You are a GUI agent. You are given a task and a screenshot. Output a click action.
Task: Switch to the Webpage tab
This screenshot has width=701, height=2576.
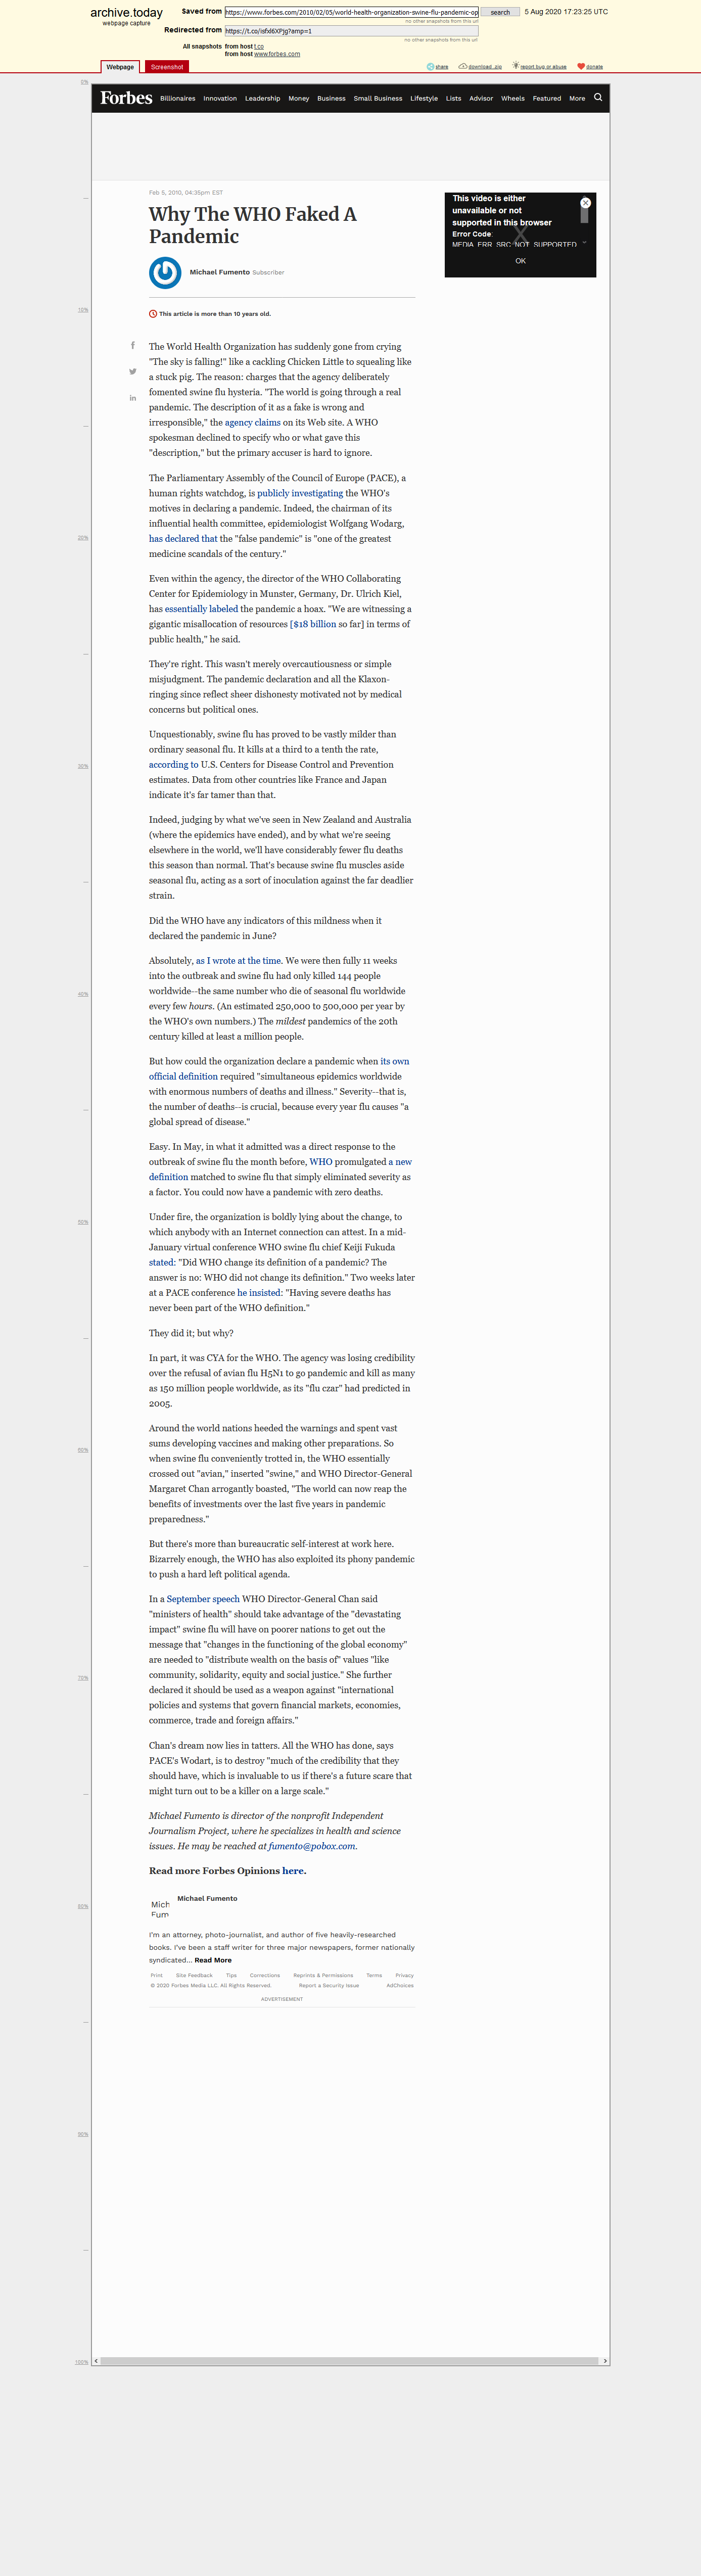(x=121, y=67)
